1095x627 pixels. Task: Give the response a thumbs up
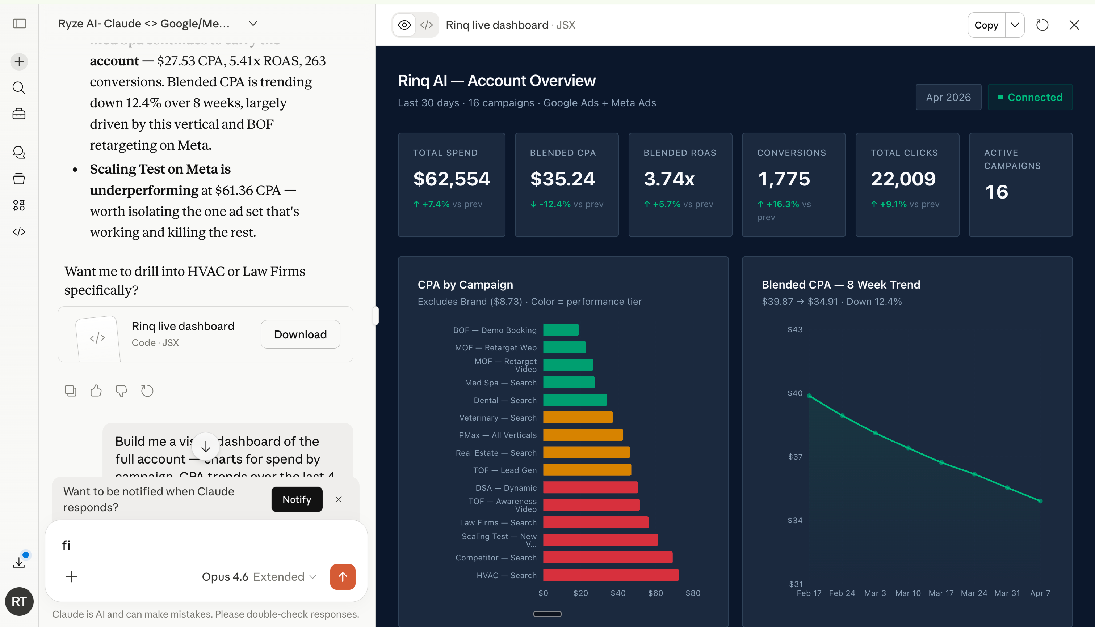pyautogui.click(x=96, y=390)
